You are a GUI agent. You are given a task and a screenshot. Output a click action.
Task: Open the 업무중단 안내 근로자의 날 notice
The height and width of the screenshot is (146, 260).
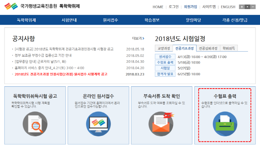tap(40, 62)
